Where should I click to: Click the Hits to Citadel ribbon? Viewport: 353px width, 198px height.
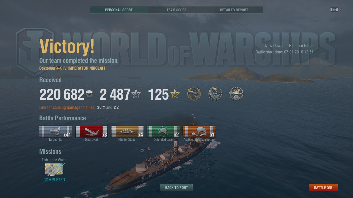click(x=127, y=132)
